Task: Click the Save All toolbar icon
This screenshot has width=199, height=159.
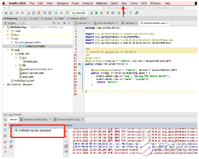Action: [6, 13]
